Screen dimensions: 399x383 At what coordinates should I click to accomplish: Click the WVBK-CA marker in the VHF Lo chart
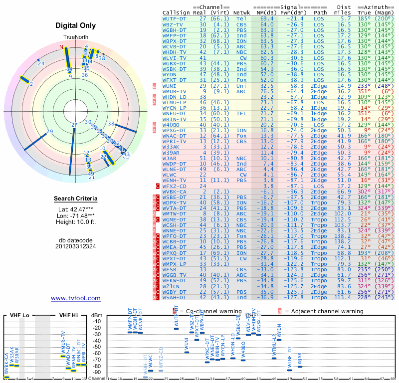coord(6,377)
